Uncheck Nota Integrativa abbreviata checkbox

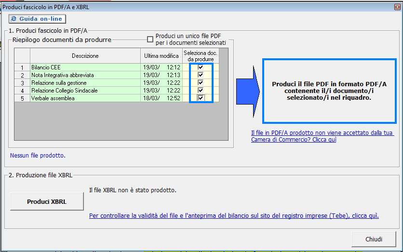[x=201, y=75]
